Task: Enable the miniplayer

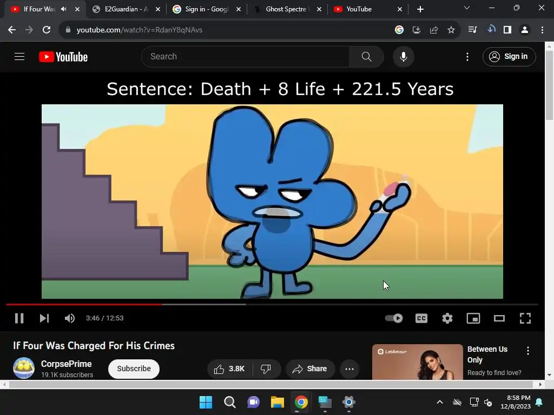Action: click(473, 318)
